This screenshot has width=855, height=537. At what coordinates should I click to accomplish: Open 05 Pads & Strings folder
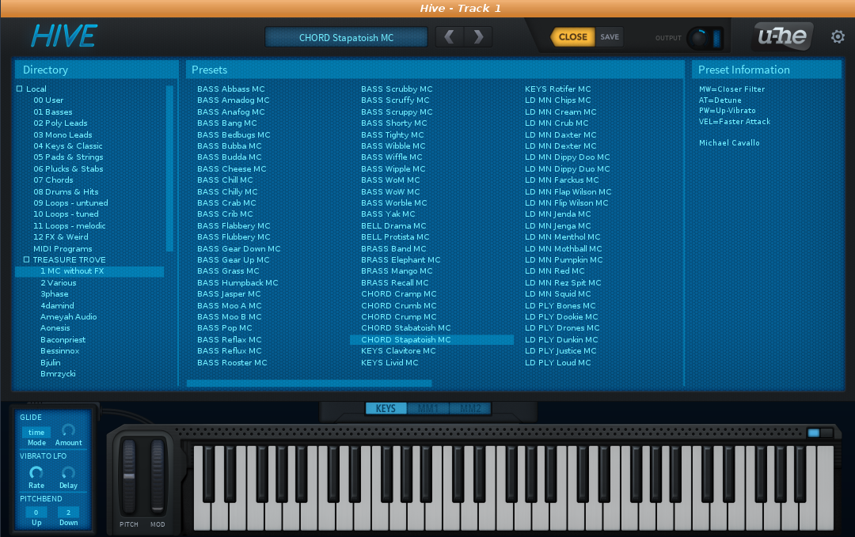pyautogui.click(x=68, y=157)
